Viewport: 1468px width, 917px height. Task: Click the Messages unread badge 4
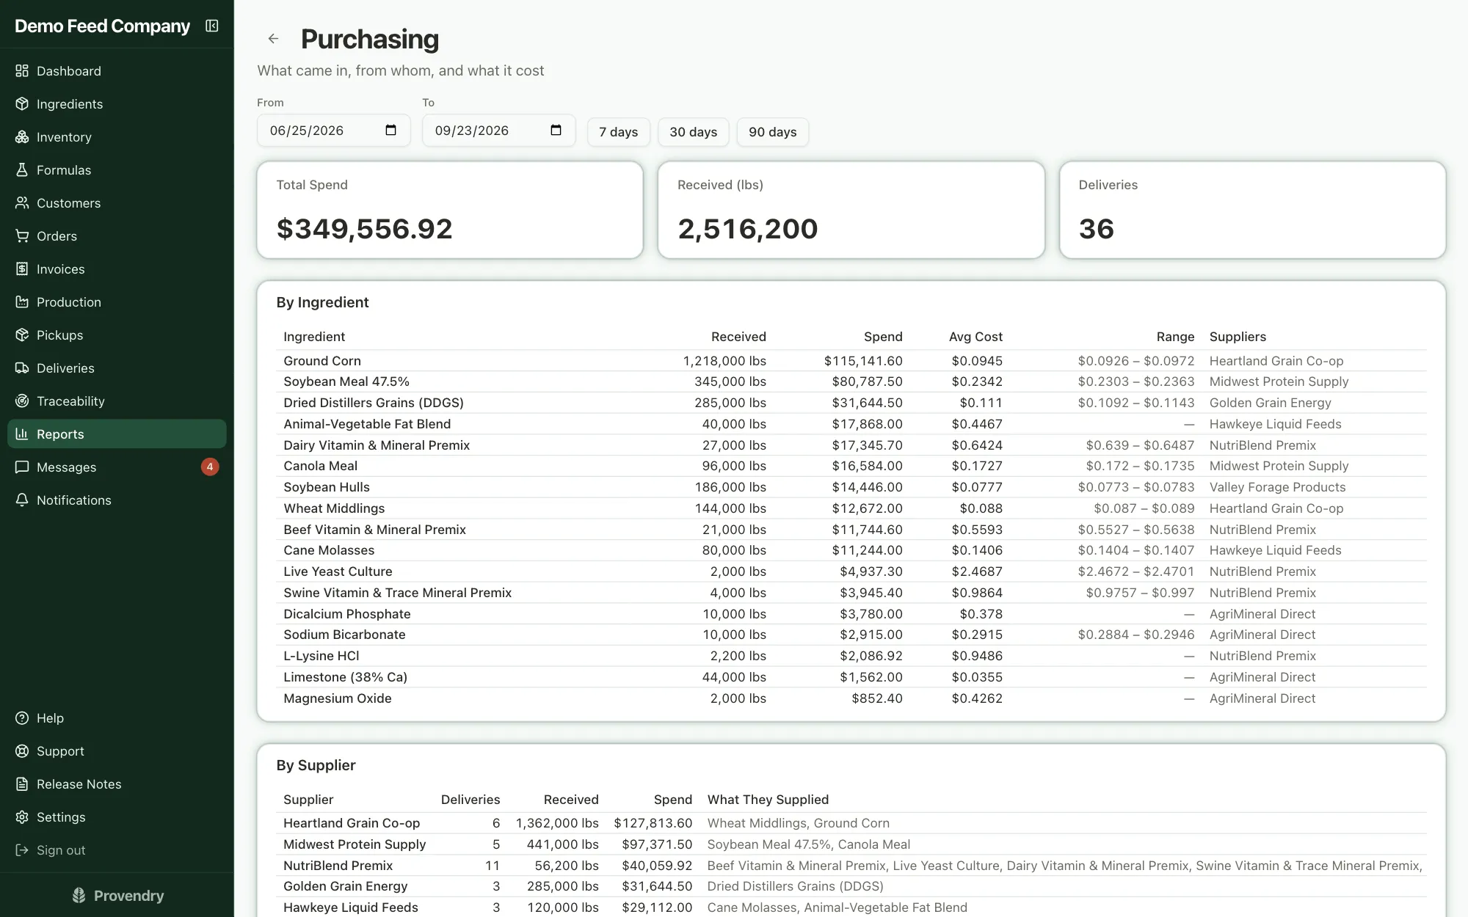tap(210, 467)
